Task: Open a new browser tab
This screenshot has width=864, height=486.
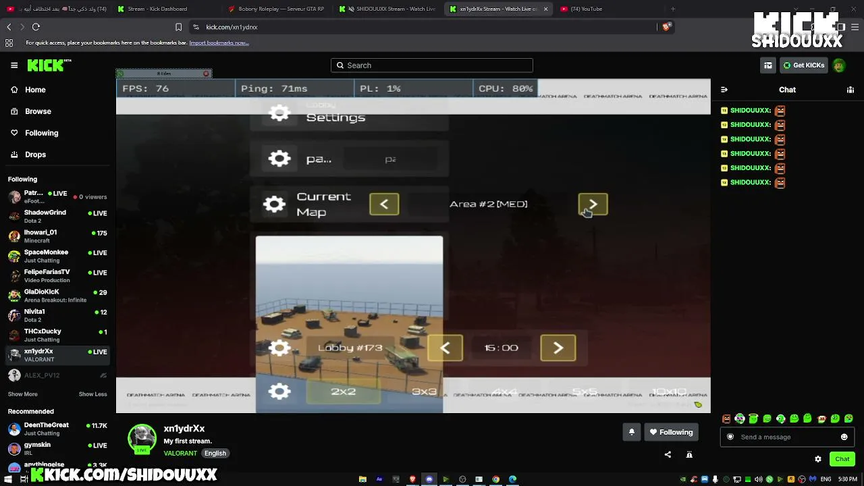Action: pyautogui.click(x=673, y=9)
